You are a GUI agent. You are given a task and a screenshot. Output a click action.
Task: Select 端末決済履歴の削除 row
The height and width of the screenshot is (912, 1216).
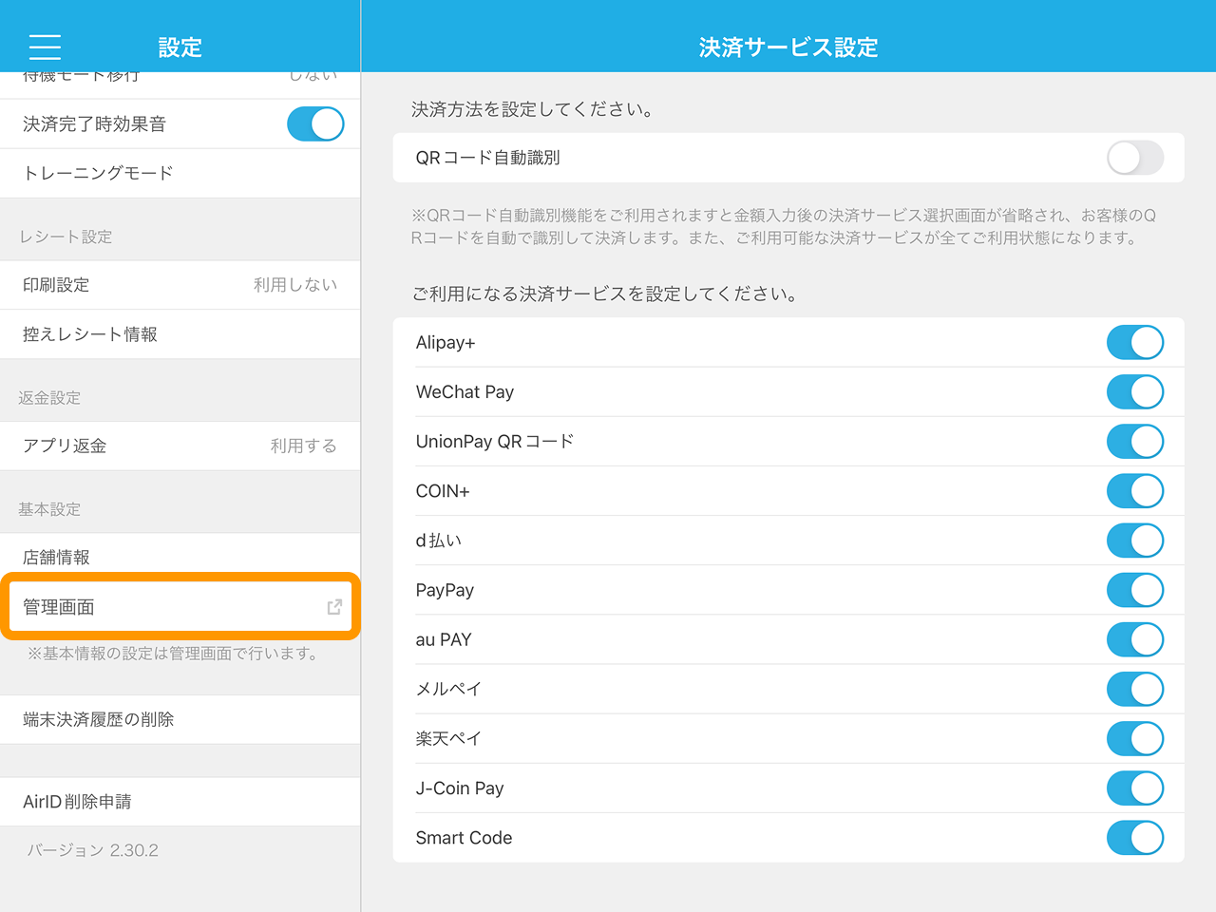coord(180,719)
